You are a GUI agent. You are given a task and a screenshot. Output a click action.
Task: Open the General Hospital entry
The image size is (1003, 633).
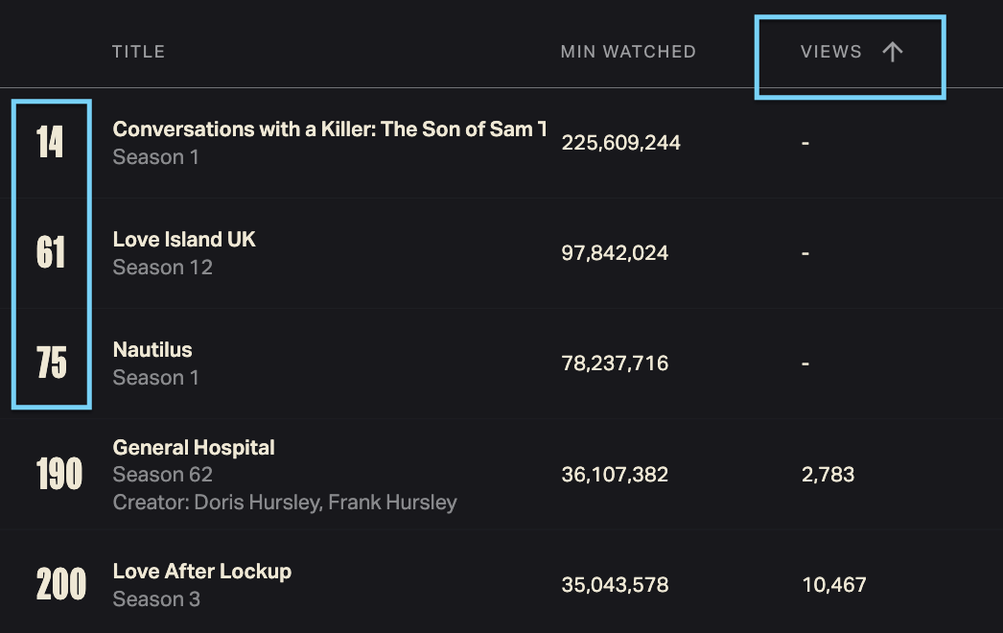(x=194, y=448)
